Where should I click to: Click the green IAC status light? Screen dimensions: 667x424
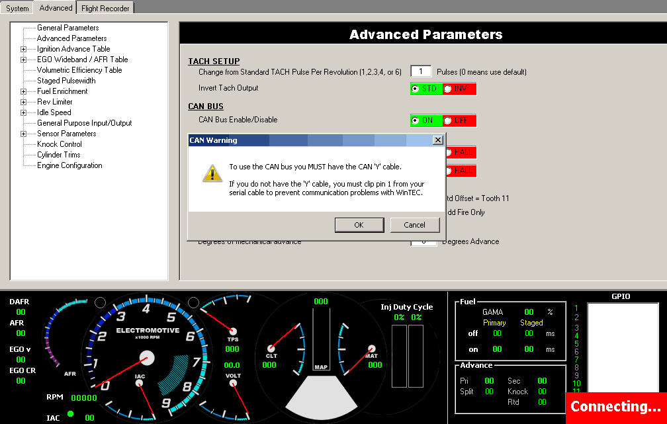(x=70, y=414)
